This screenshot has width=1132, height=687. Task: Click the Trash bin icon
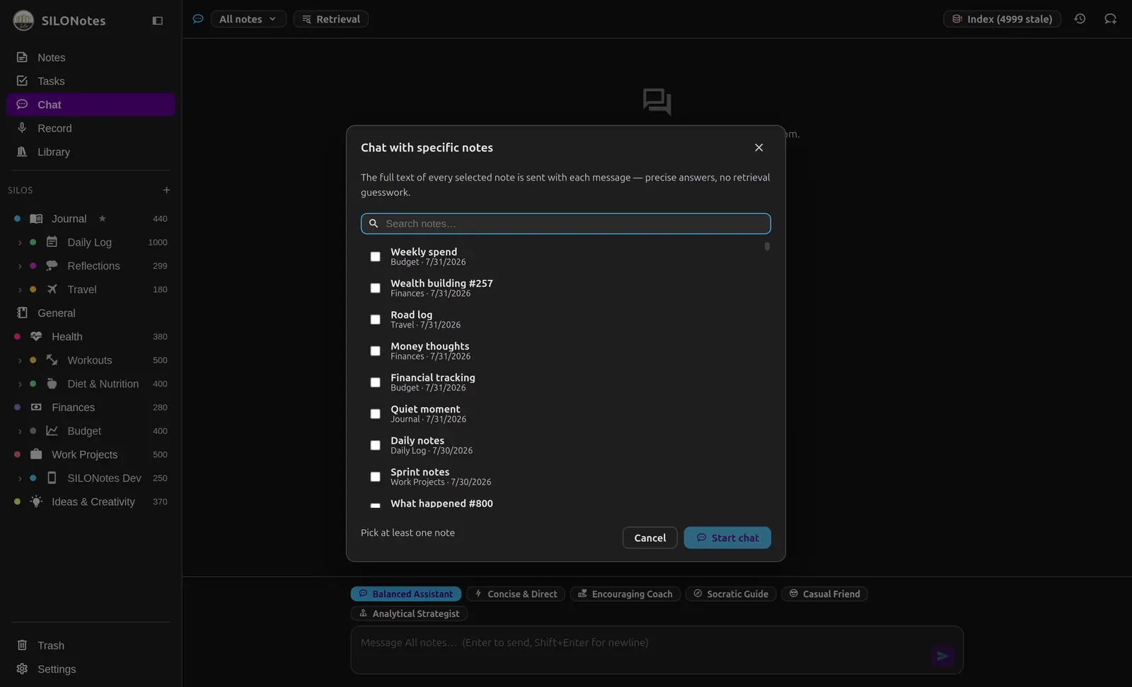(22, 645)
